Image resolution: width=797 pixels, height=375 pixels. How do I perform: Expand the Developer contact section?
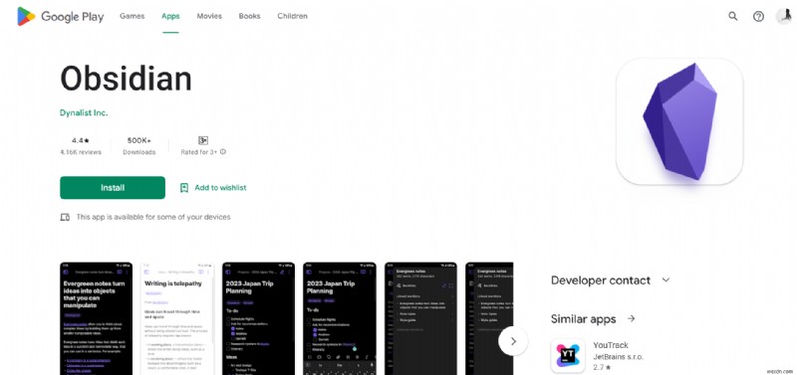click(611, 281)
